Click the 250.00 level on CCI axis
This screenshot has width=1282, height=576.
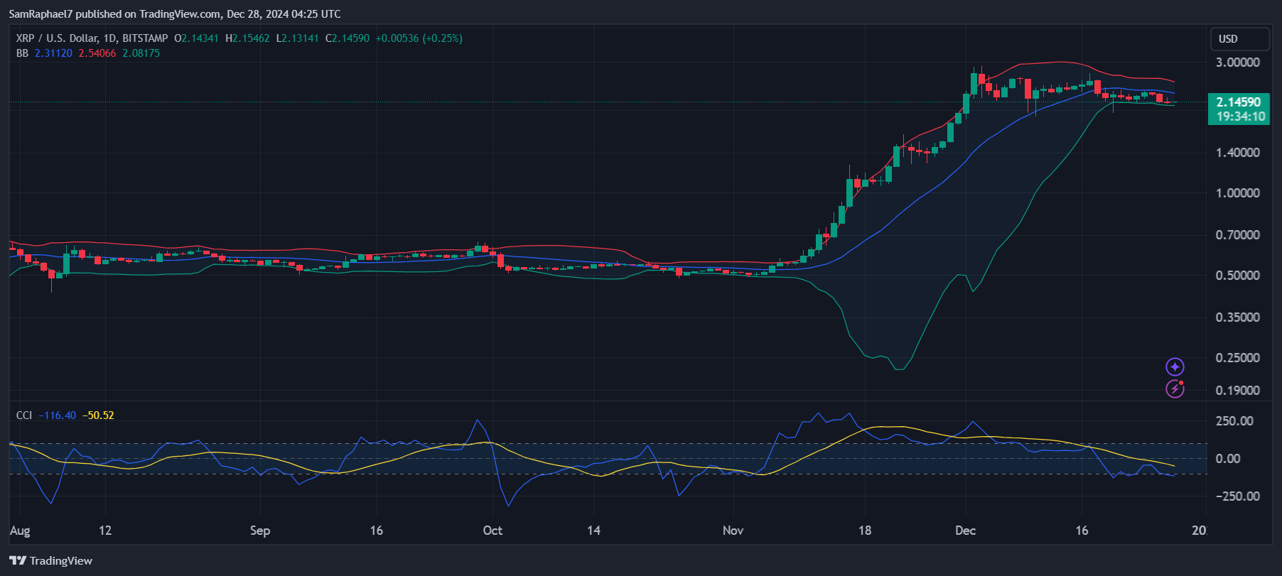click(x=1234, y=421)
